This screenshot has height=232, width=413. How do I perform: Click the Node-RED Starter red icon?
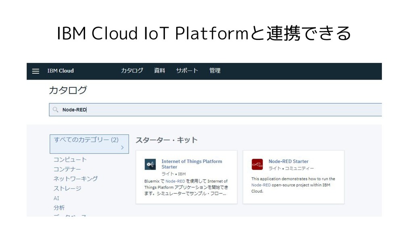coord(257,164)
